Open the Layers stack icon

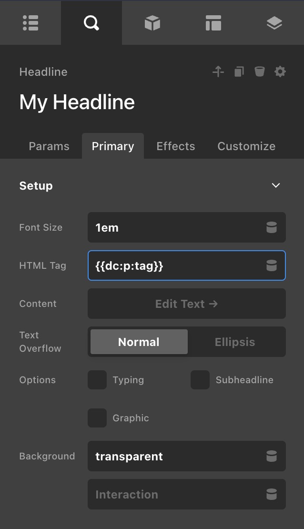pos(274,23)
